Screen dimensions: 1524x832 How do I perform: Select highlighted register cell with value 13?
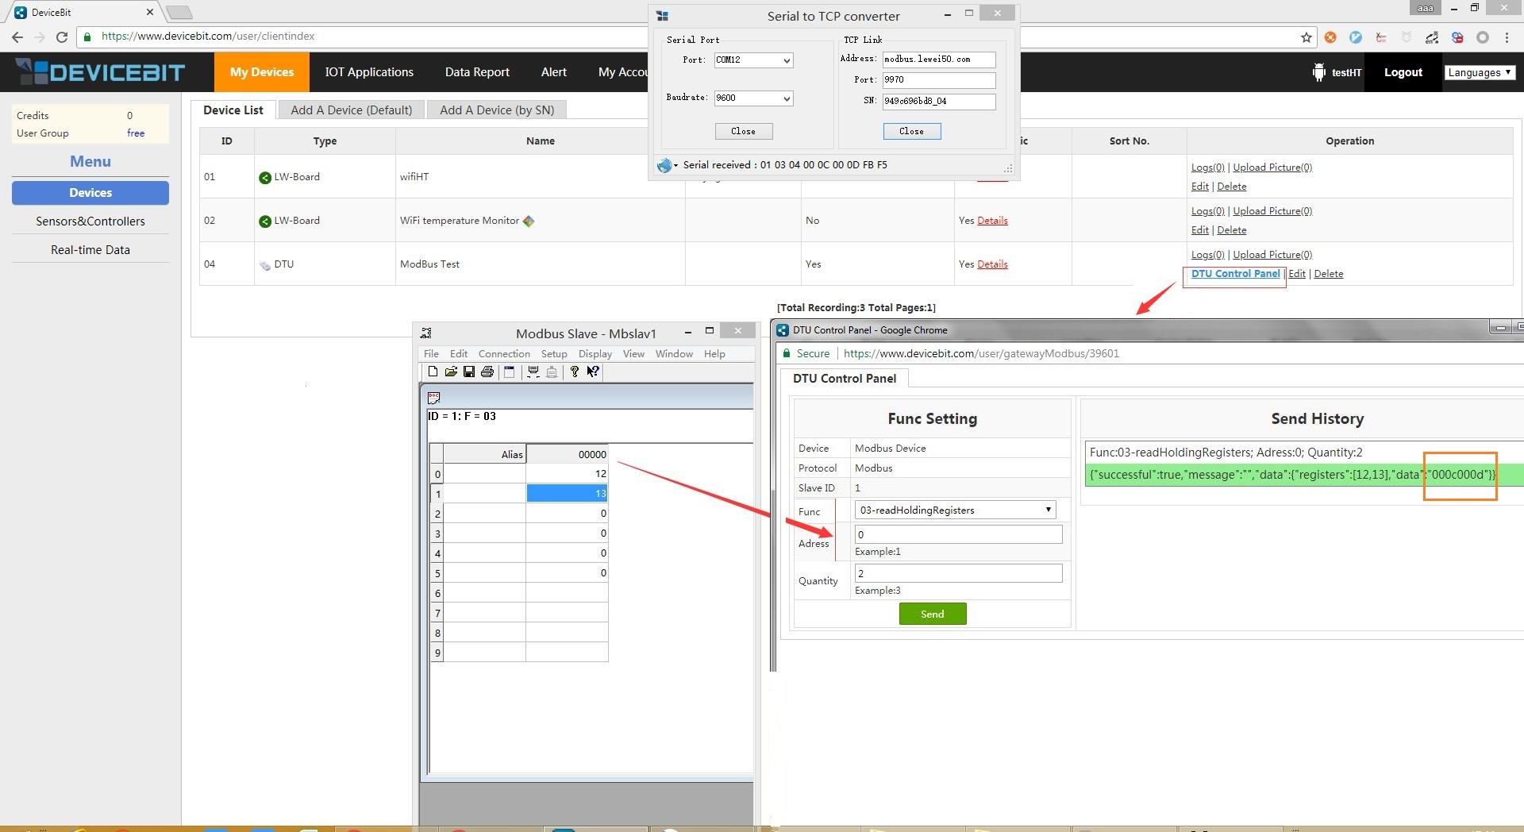(x=567, y=493)
